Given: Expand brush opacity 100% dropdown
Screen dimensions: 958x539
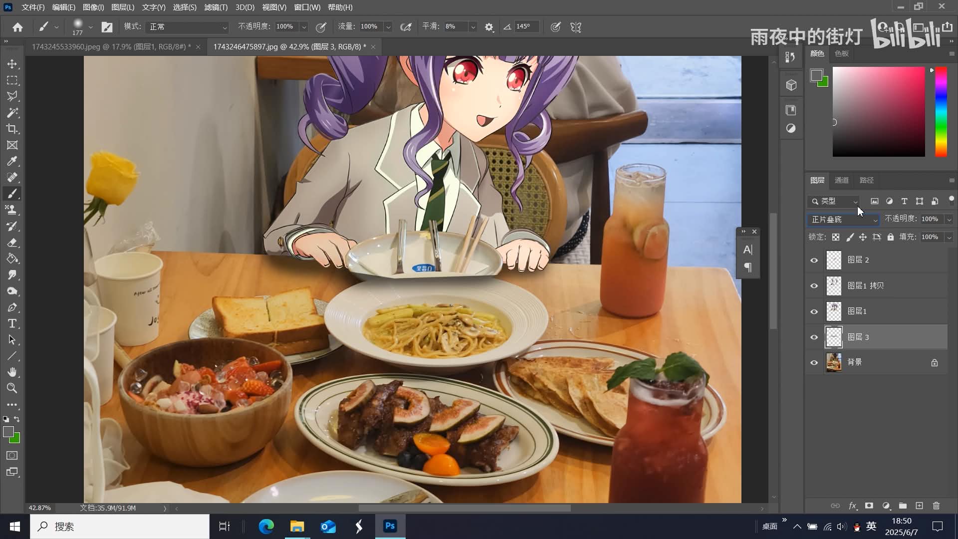Looking at the screenshot, I should coord(304,27).
